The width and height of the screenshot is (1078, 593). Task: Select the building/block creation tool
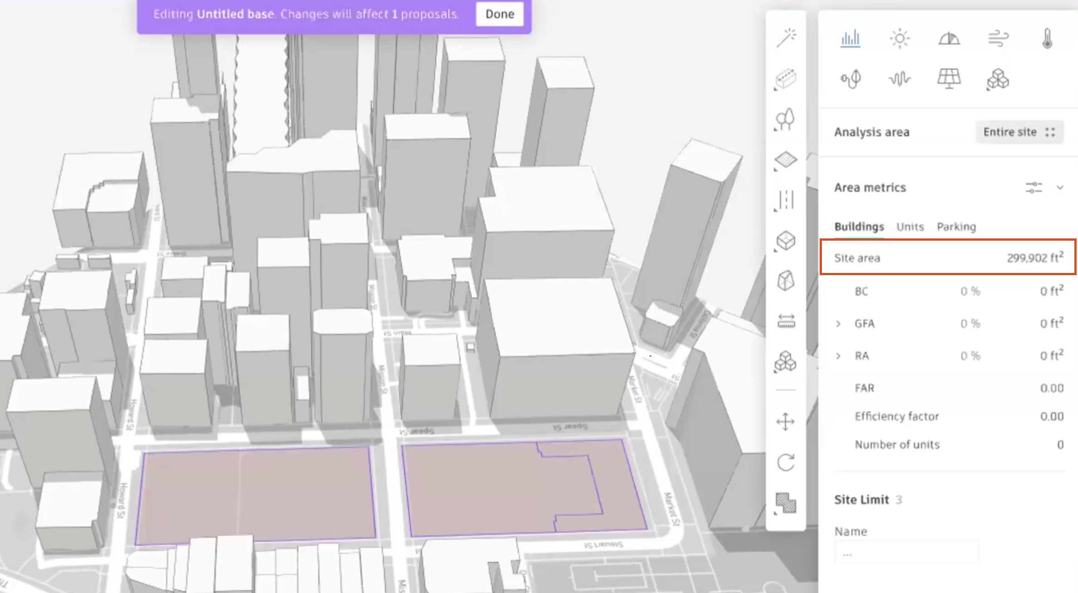coord(787,77)
